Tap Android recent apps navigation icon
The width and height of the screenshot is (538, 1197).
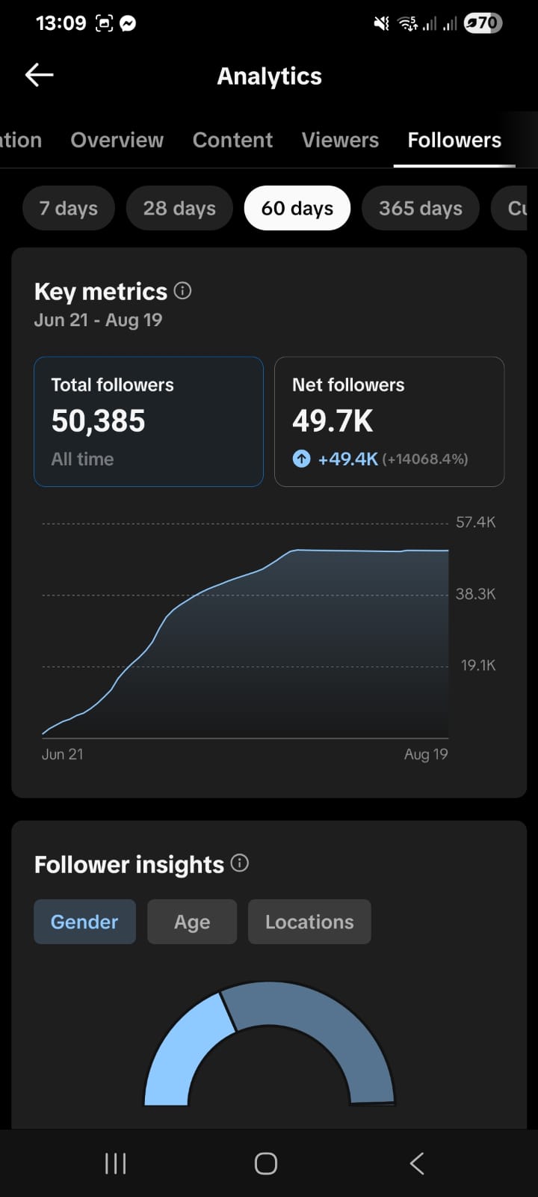(x=115, y=1163)
